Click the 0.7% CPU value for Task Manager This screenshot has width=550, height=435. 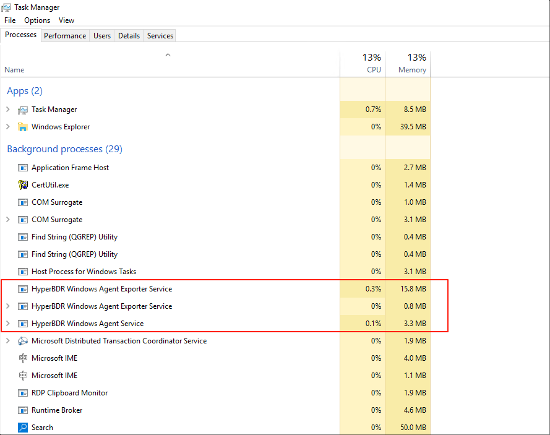pos(373,110)
